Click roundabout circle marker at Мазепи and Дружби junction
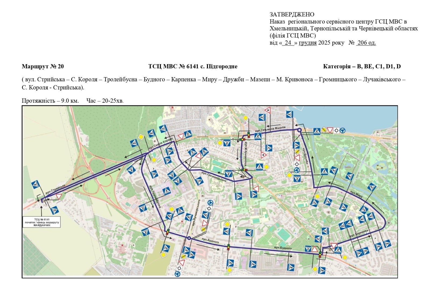Image resolution: width=430 pixels, height=304 pixels. [299, 130]
